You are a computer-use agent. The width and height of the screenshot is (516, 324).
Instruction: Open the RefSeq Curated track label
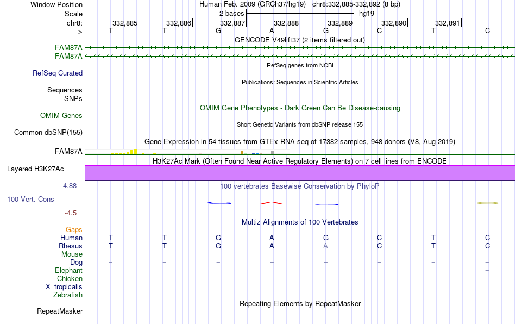point(58,73)
